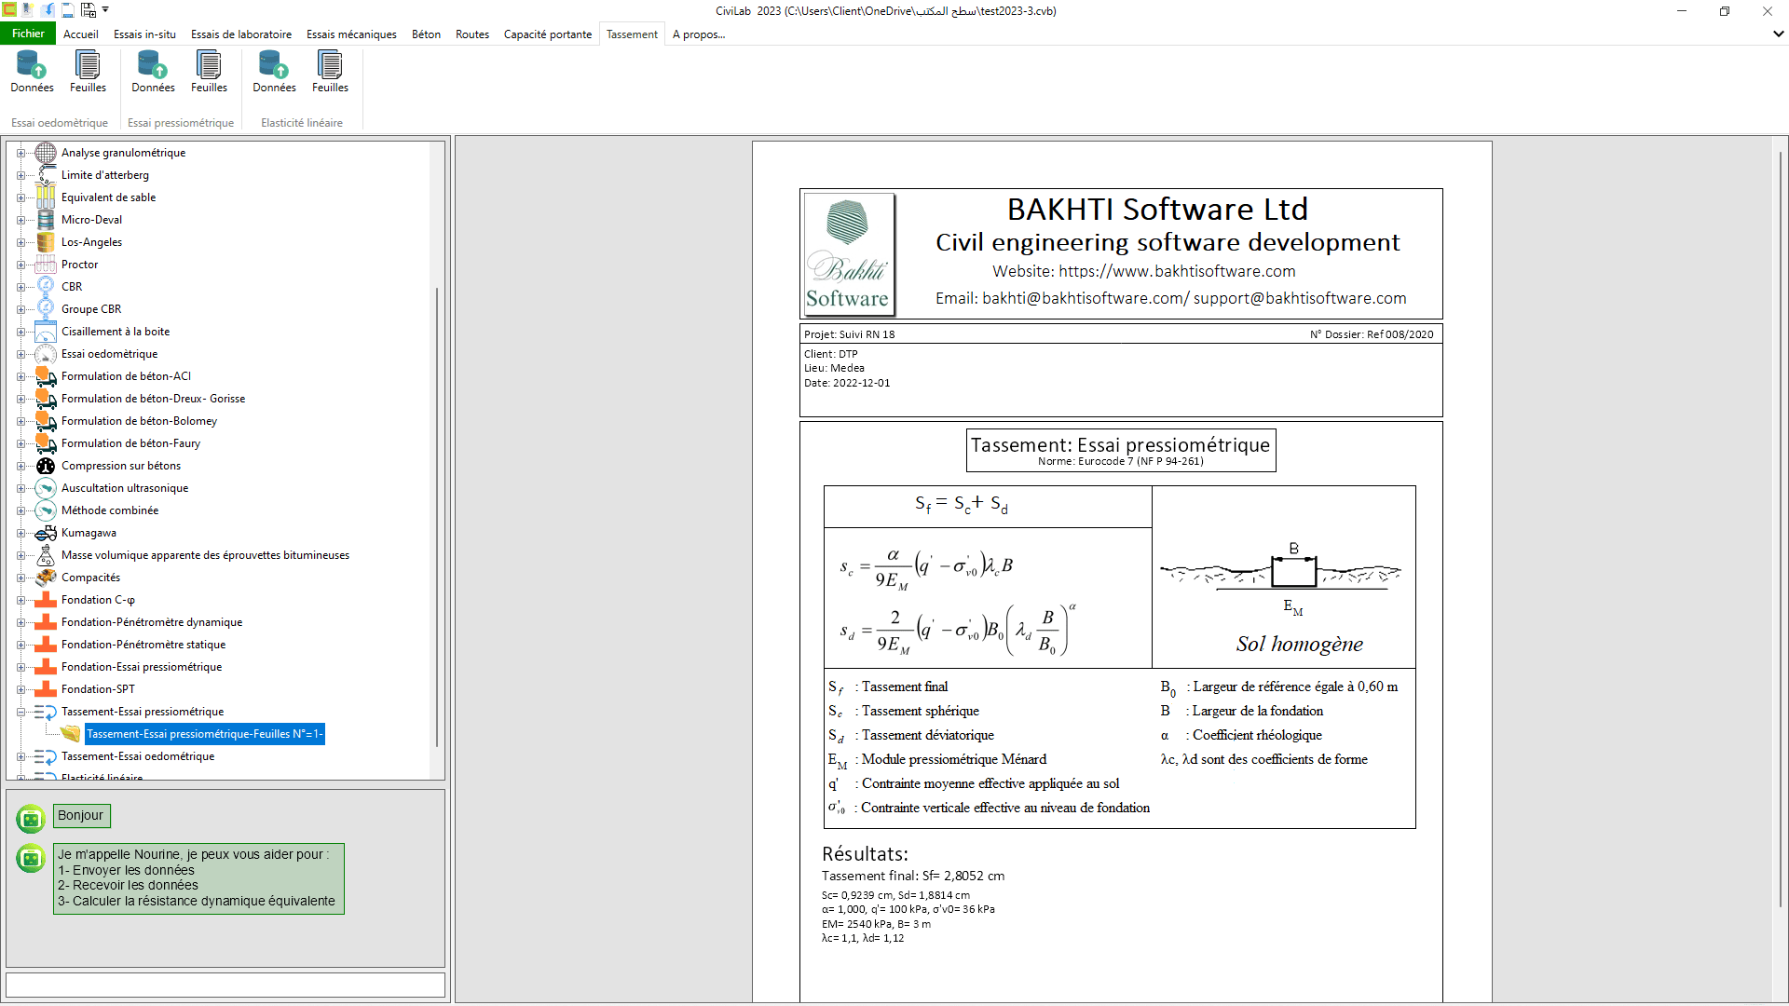Screen dimensions: 1789x1006
Task: Open the Fichier menu
Action: 28,34
